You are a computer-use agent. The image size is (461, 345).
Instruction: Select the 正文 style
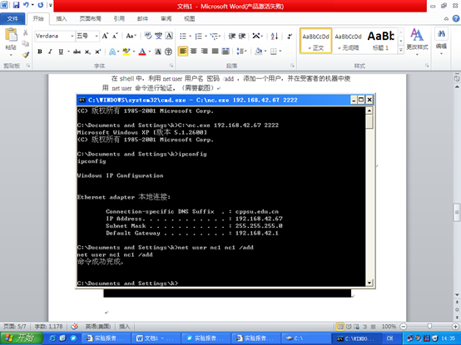pos(316,41)
